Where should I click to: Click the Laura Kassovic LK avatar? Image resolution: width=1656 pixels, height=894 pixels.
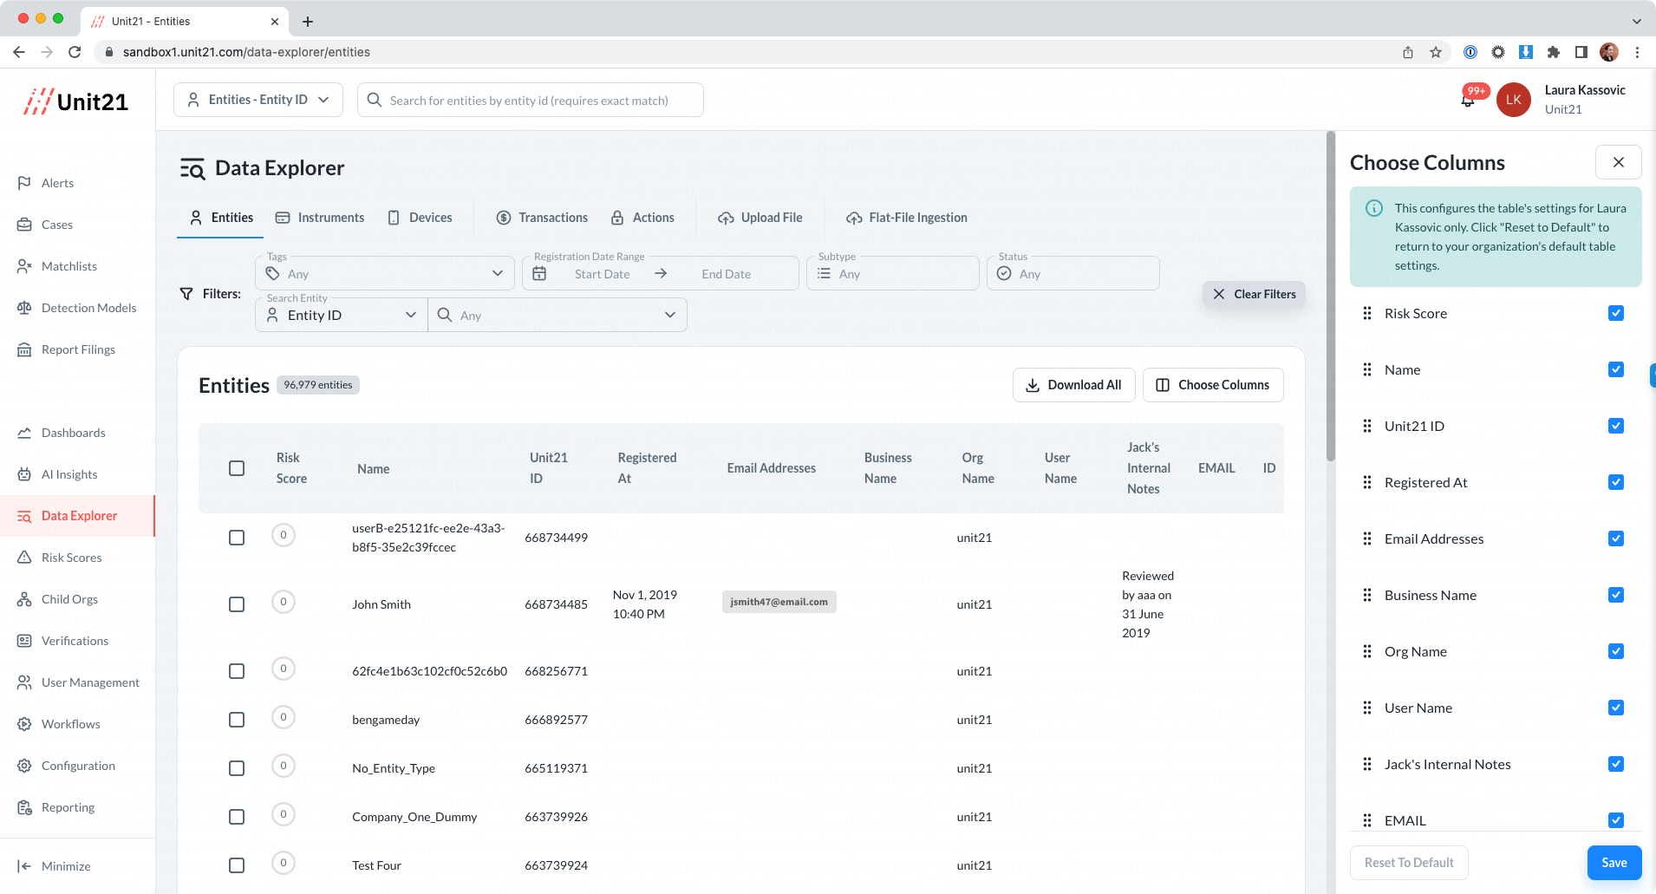click(1513, 100)
